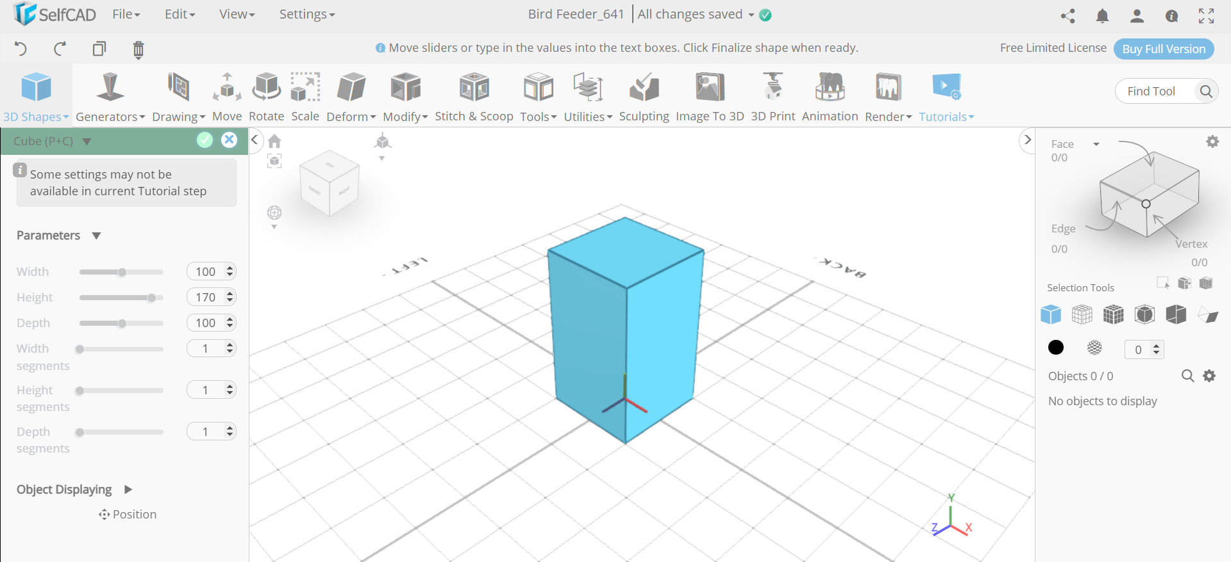The image size is (1231, 562).
Task: Toggle solid plus wireframe mode icon
Action: (x=1113, y=314)
